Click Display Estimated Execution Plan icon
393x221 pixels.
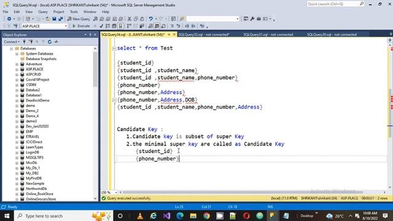pos(108,26)
